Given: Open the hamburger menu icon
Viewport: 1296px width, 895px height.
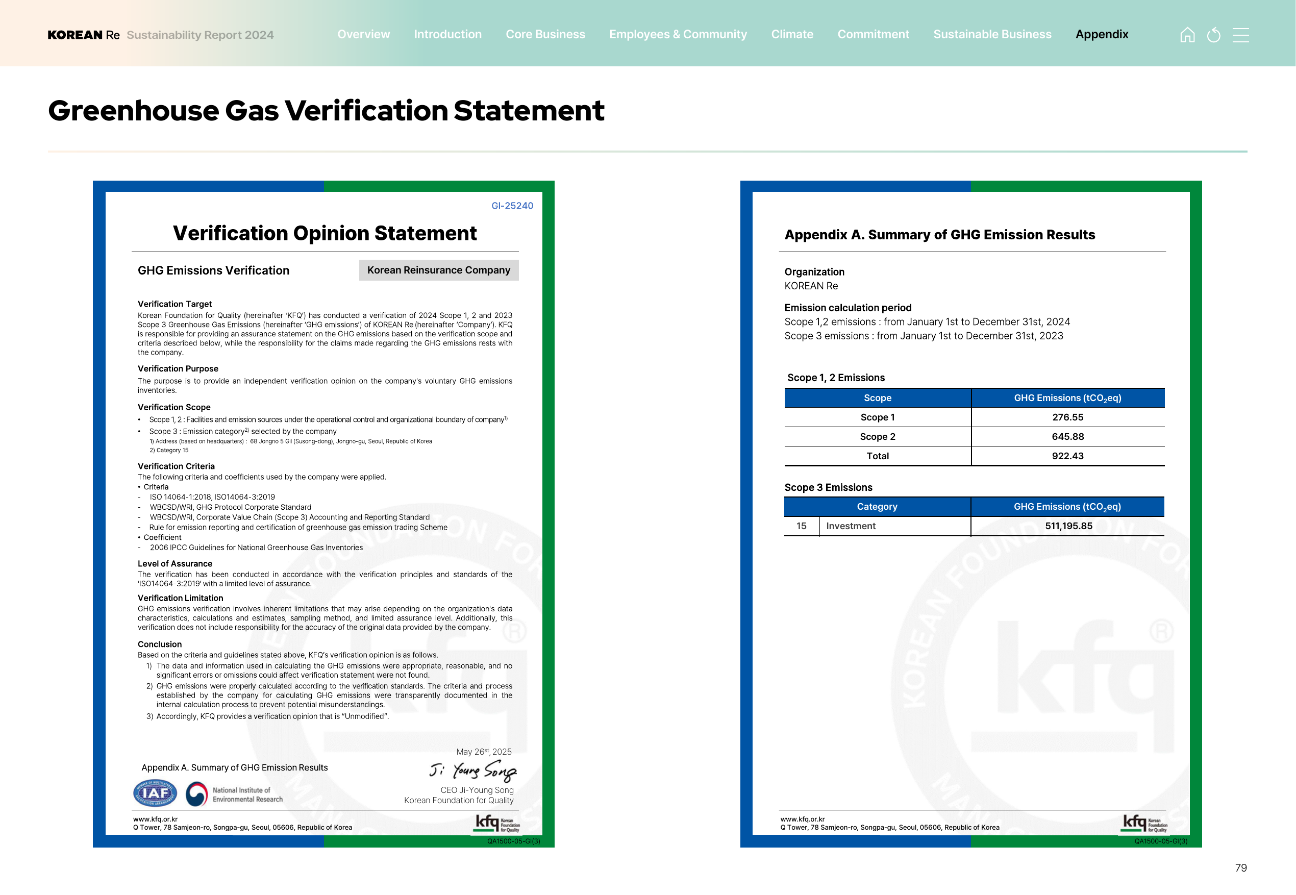Looking at the screenshot, I should point(1240,35).
